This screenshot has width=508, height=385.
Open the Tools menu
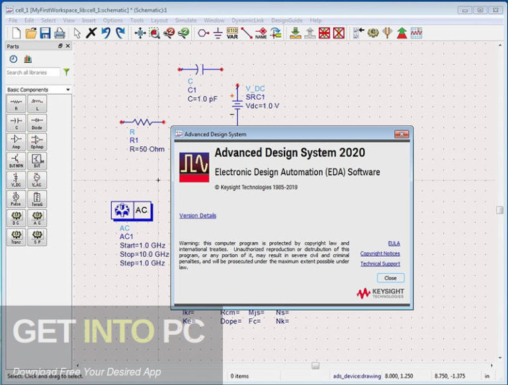tap(137, 21)
